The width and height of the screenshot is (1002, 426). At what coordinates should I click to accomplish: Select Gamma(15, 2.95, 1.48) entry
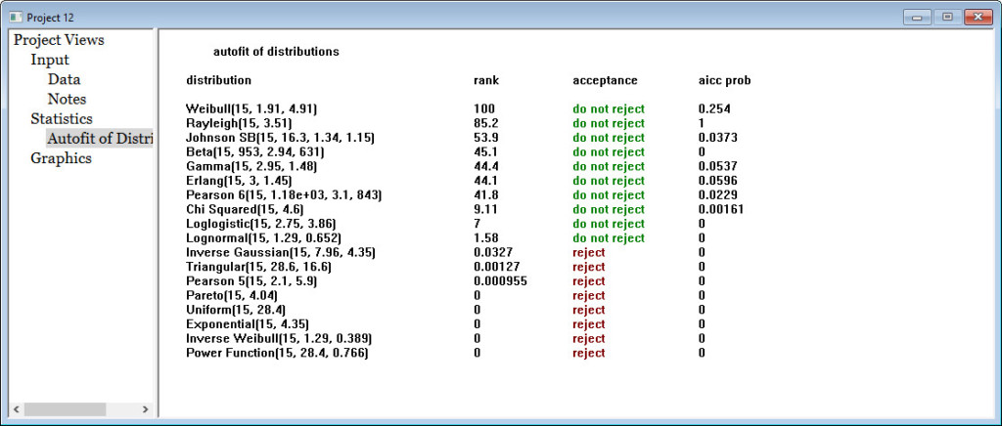(x=251, y=166)
